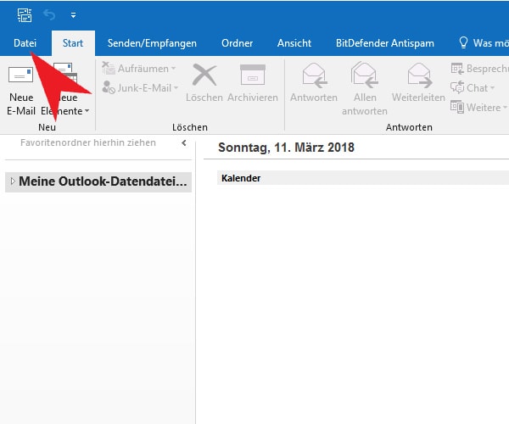This screenshot has width=509, height=424.
Task: Expand the Weitere dropdown arrow
Action: click(x=505, y=108)
